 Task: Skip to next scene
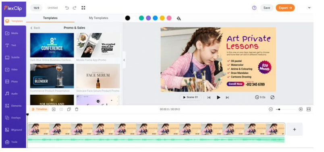coord(227,97)
